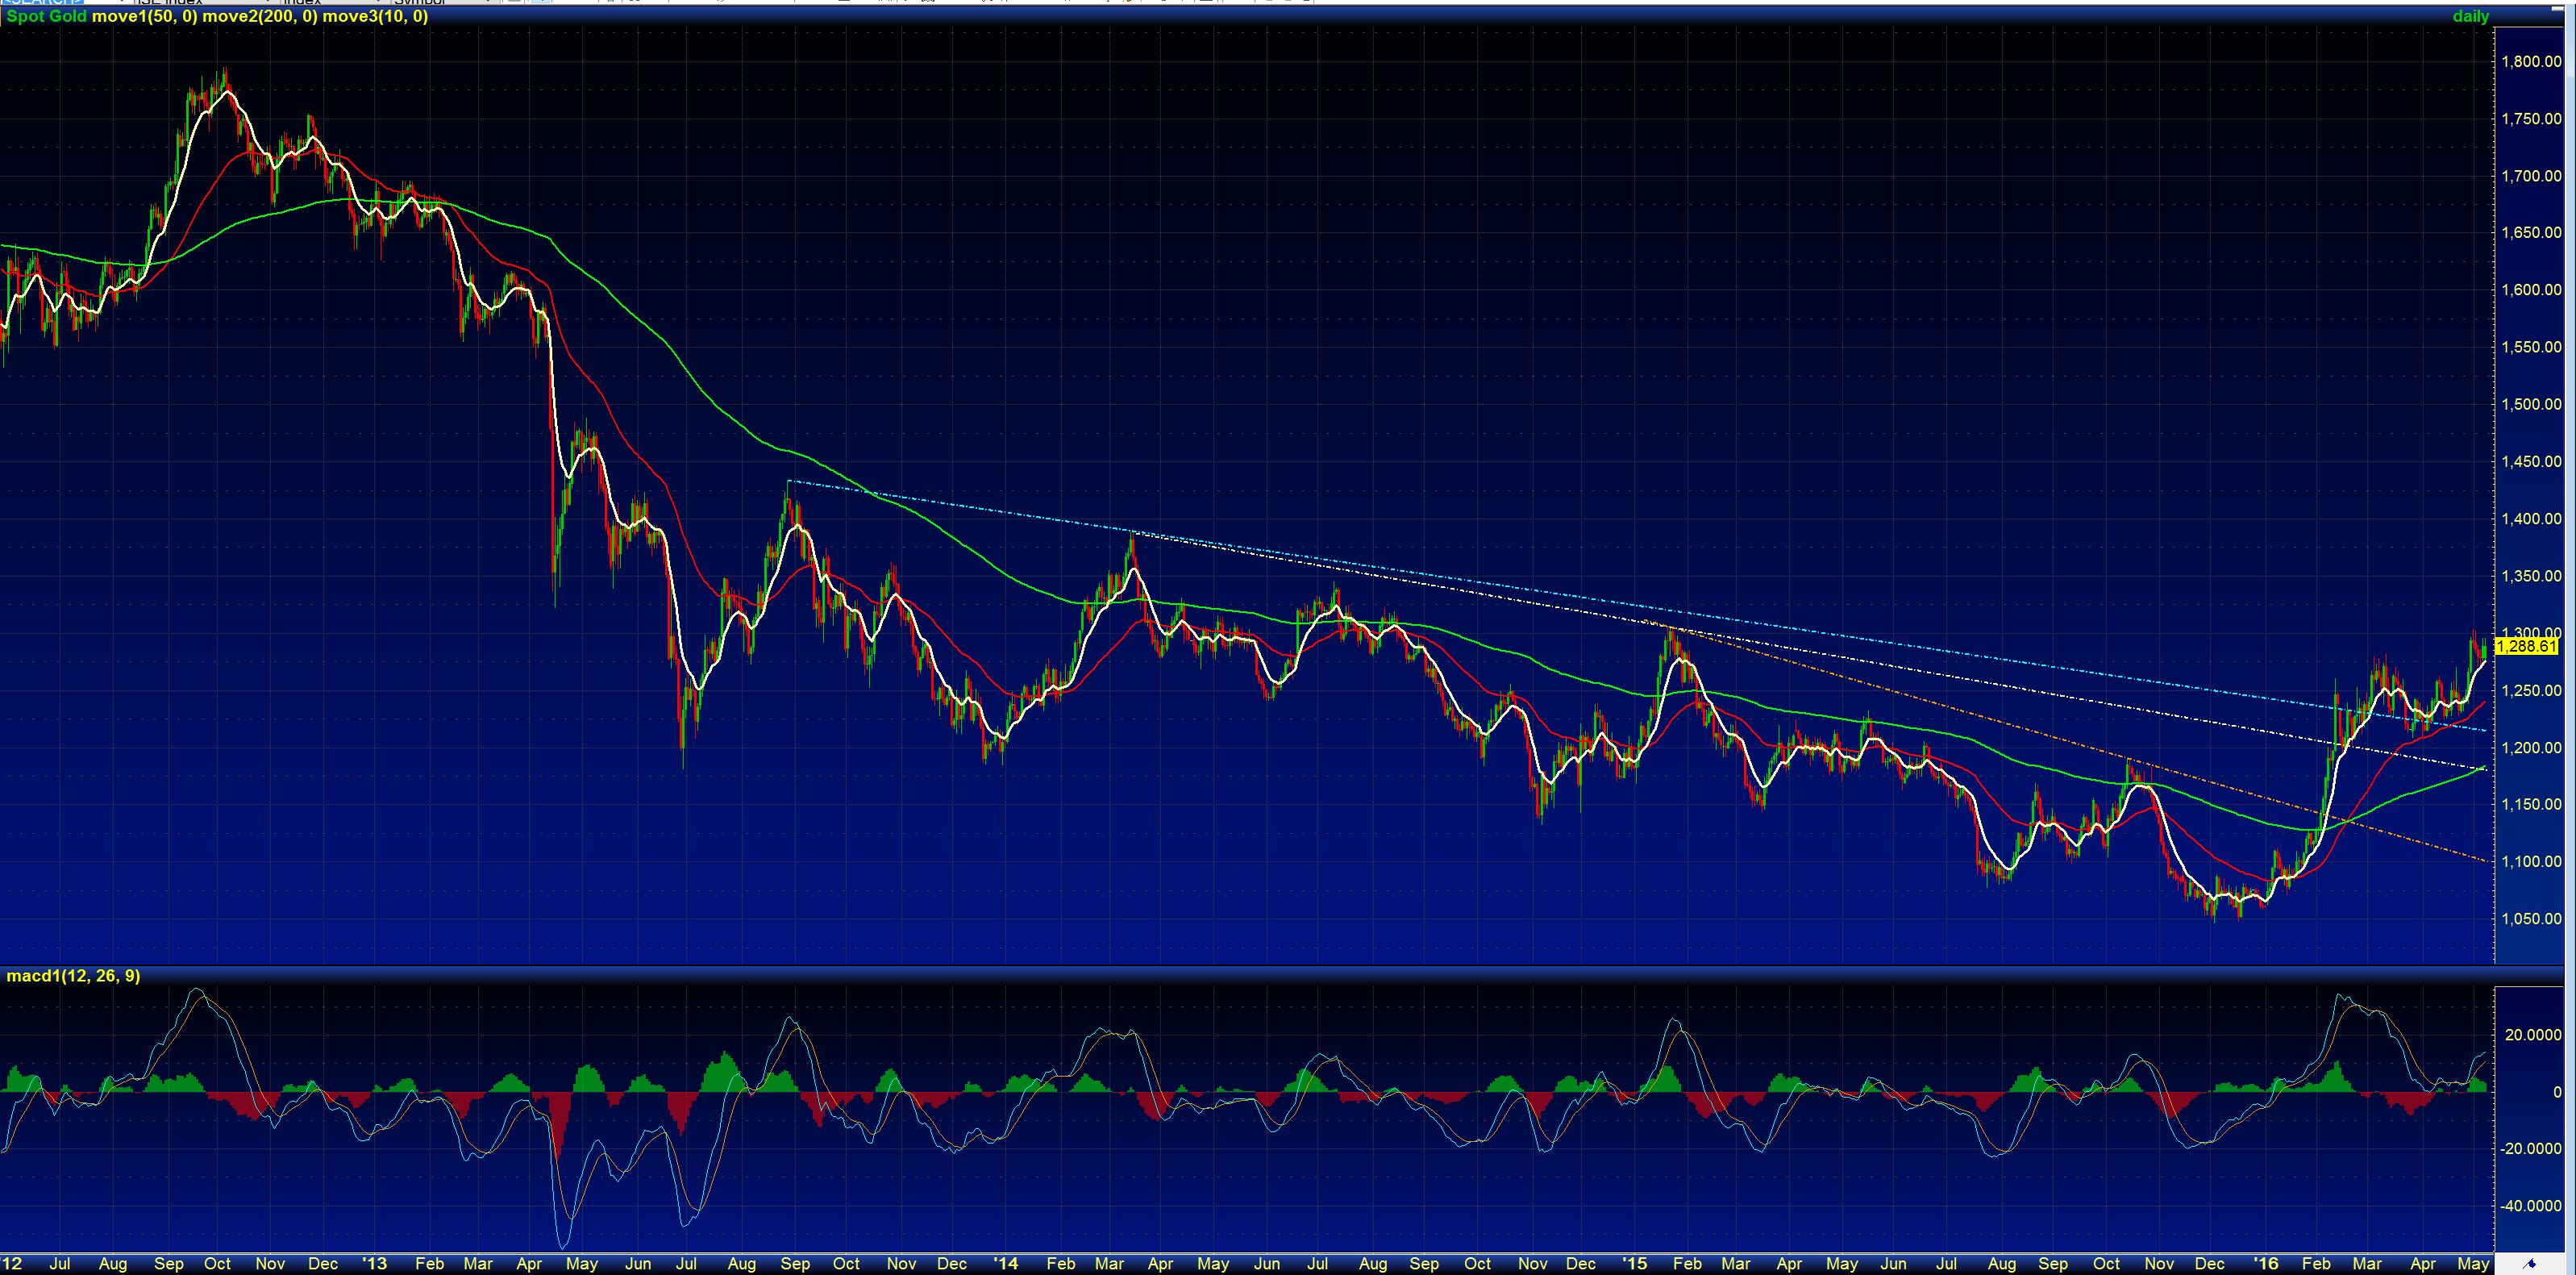Click the May label at time axis end
2576x1275 pixels.
(x=2472, y=1264)
